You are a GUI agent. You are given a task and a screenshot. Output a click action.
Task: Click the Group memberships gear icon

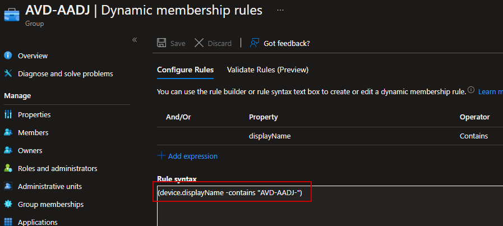point(8,204)
